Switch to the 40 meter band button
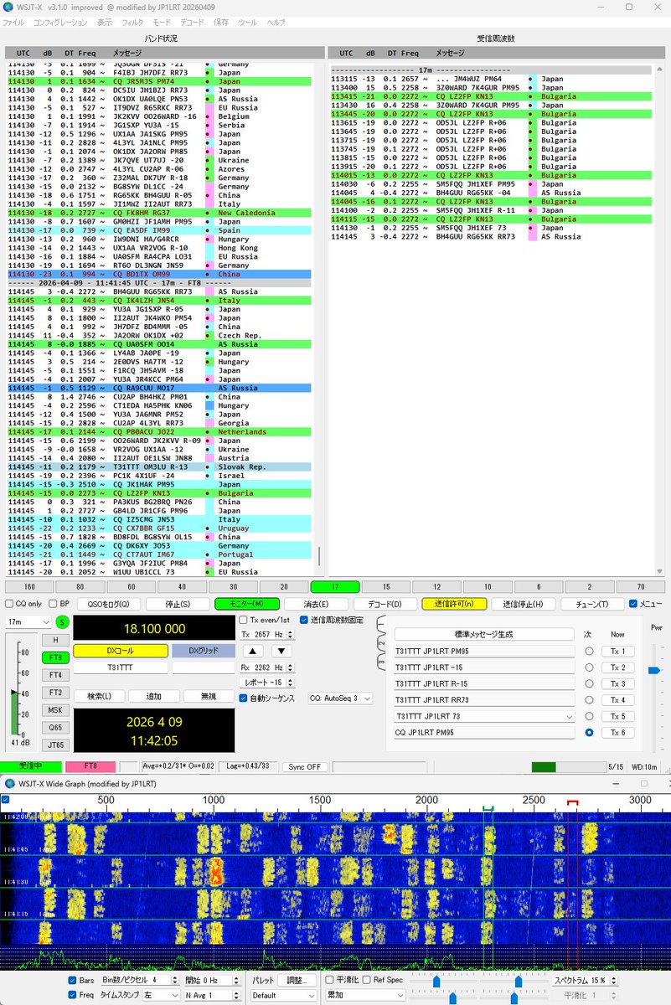Screen dimensions: 671x1005 130,587
